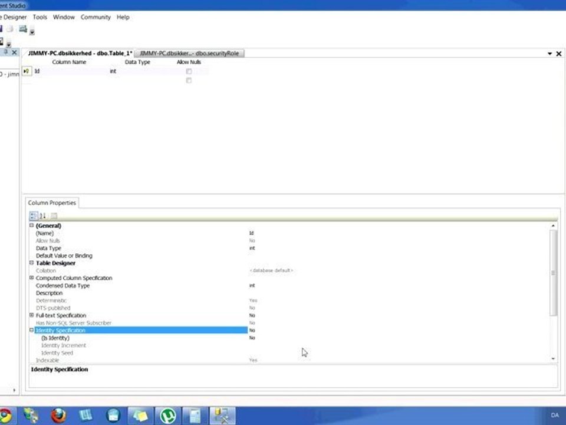Click the properties scrollbar down arrow
566x425 pixels.
pos(553,359)
